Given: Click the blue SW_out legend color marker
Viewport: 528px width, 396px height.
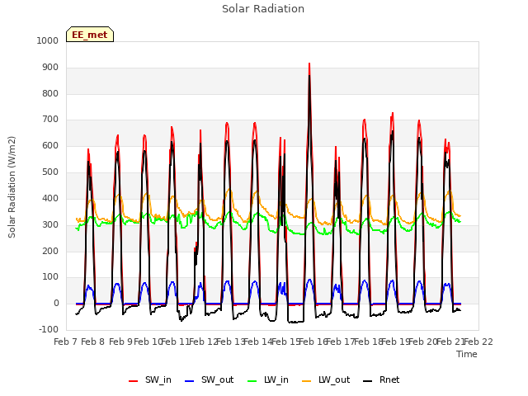Looking at the screenshot, I should [190, 381].
